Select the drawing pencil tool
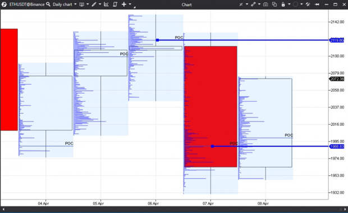Screen dimensions: 348x213 [94, 4]
